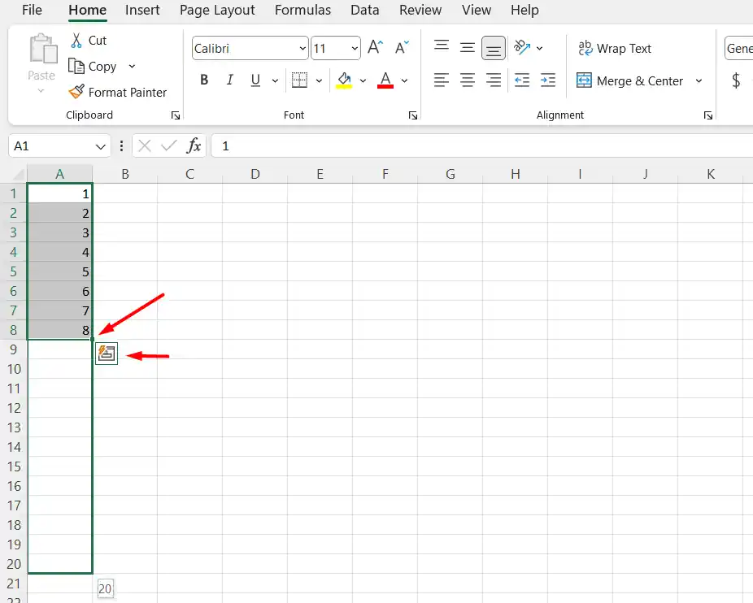This screenshot has width=753, height=603.
Task: Click the Cut scissors icon
Action: [76, 41]
